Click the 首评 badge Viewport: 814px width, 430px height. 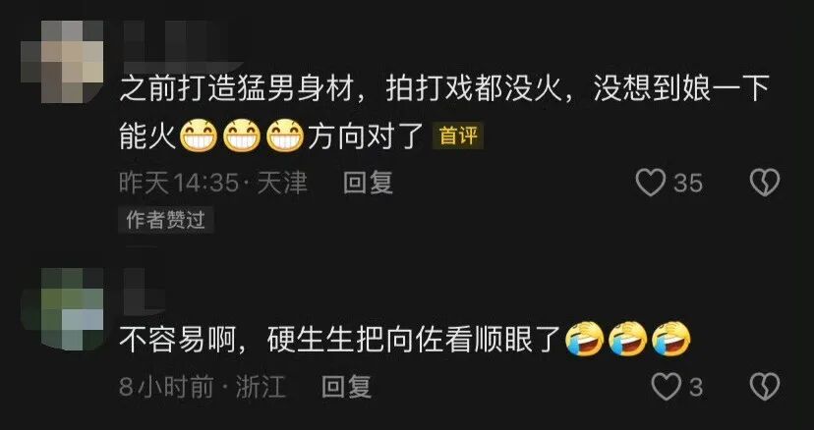tap(458, 135)
